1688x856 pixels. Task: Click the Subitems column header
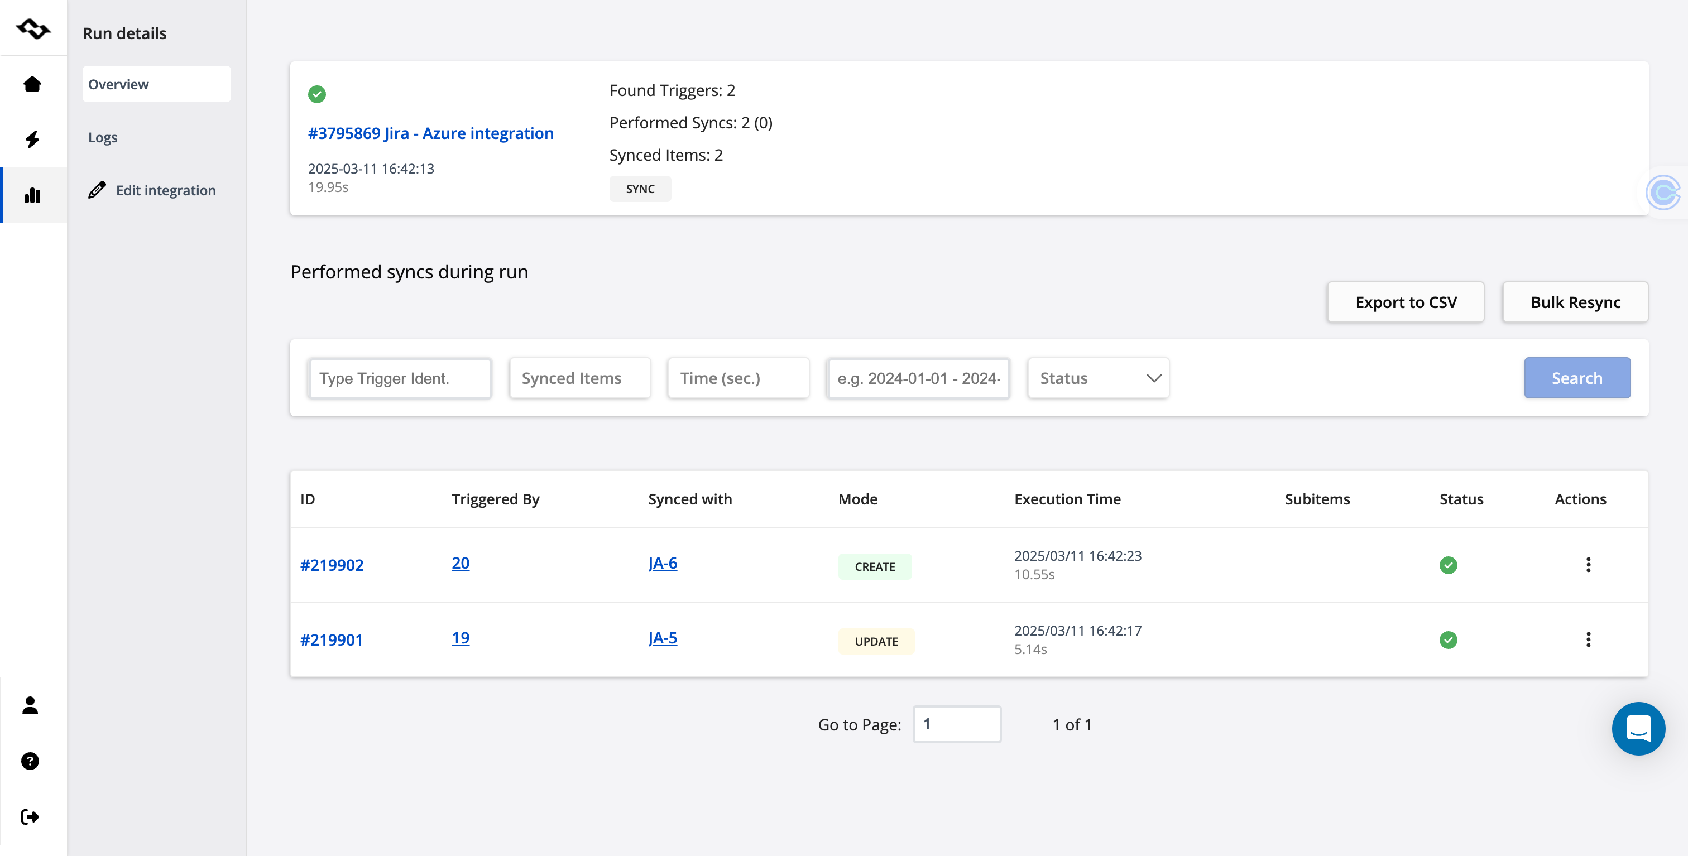pos(1317,498)
